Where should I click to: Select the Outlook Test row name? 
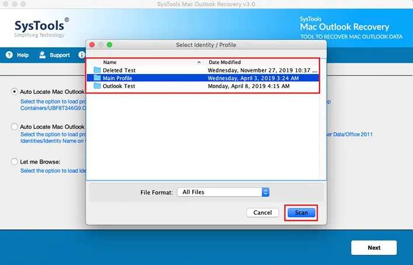[x=119, y=86]
